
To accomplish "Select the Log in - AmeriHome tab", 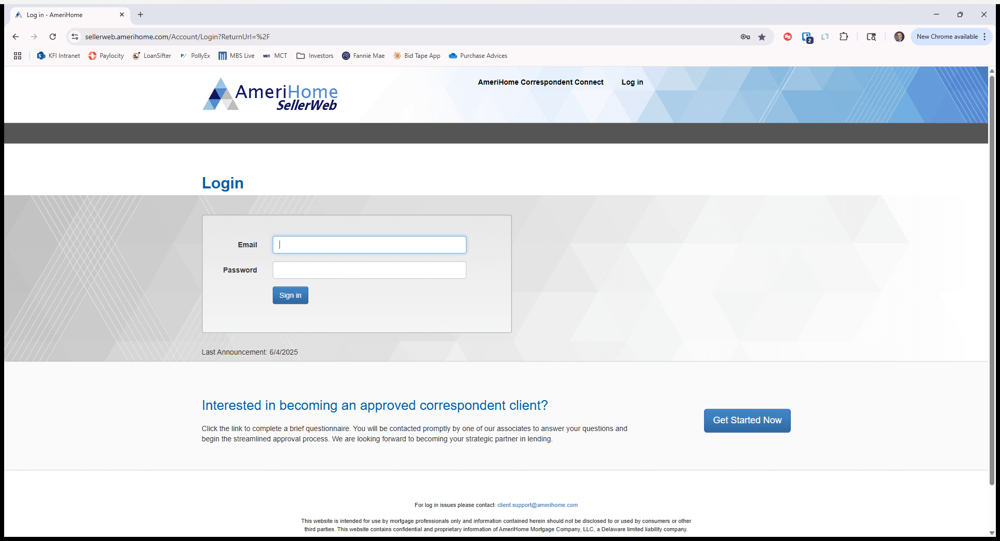I will coord(70,15).
